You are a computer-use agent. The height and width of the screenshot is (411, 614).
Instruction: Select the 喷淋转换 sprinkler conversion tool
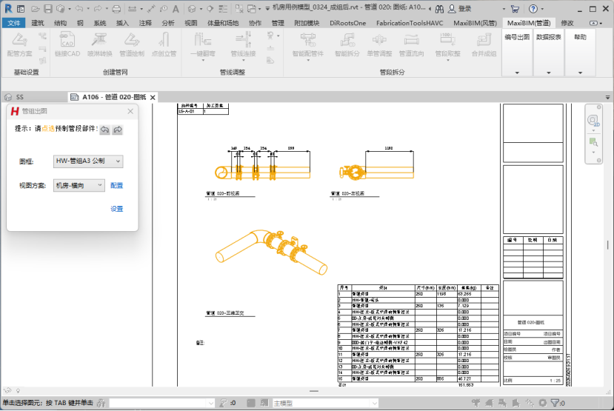pyautogui.click(x=99, y=44)
